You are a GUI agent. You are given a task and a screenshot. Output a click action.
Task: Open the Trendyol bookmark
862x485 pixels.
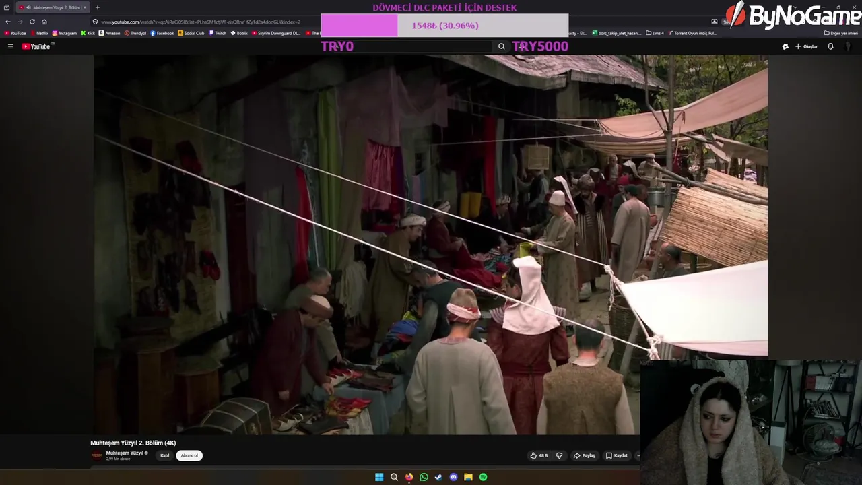tap(135, 33)
